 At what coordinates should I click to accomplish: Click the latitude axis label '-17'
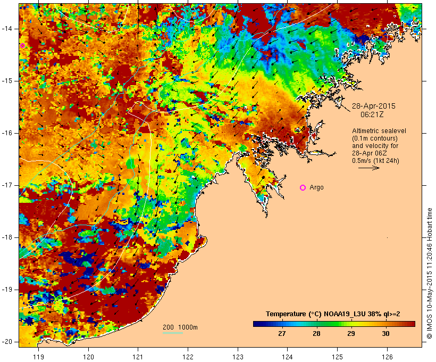[x=7, y=185]
